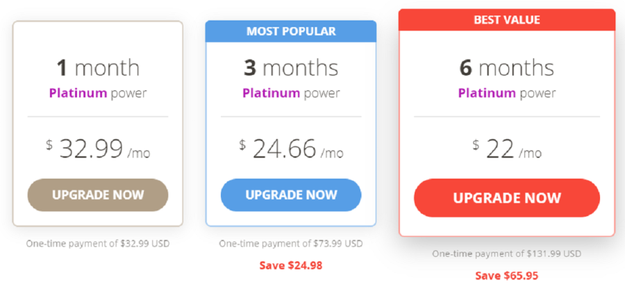Click One-time payment of $32.99 USD
This screenshot has height=289, width=625.
pyautogui.click(x=98, y=244)
